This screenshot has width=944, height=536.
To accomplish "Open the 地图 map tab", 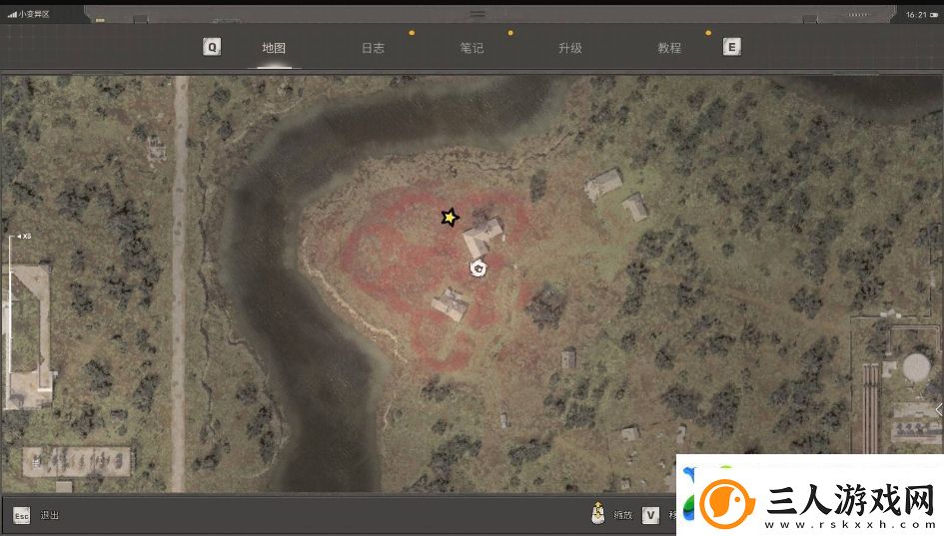I will click(274, 48).
